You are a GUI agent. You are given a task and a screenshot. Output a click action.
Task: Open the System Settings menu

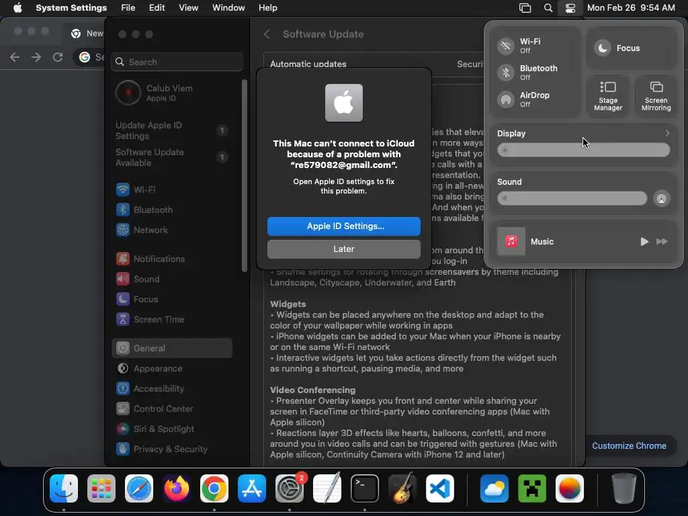coord(71,8)
